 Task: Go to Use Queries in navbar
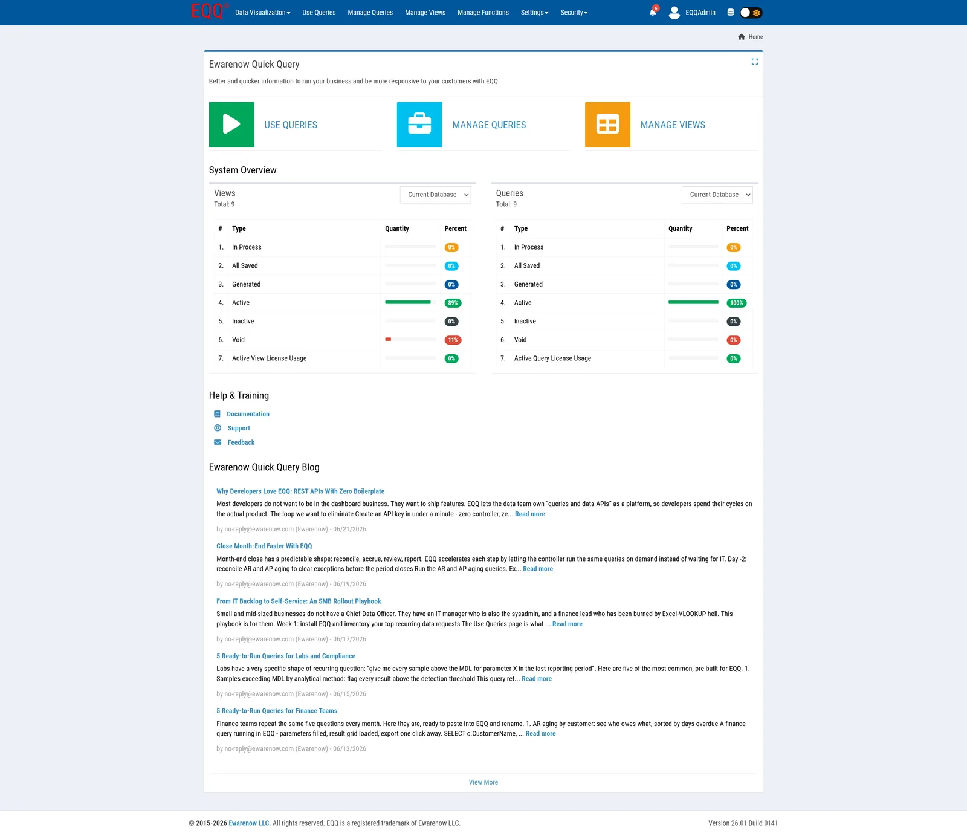(x=319, y=13)
